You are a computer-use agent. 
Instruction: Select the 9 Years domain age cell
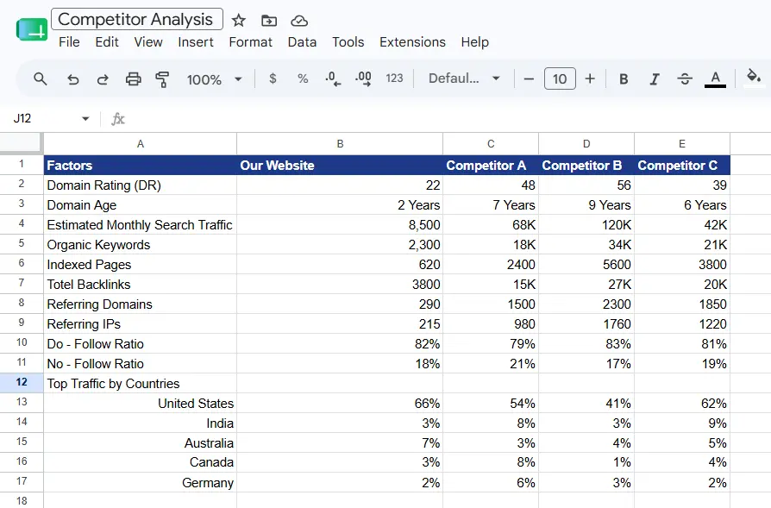[x=586, y=205]
